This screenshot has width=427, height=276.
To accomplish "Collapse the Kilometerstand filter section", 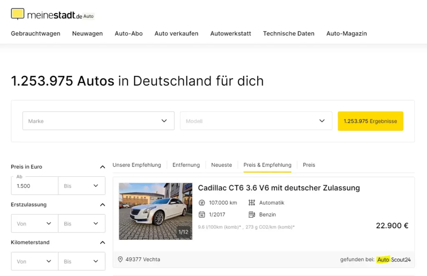I will [x=103, y=243].
